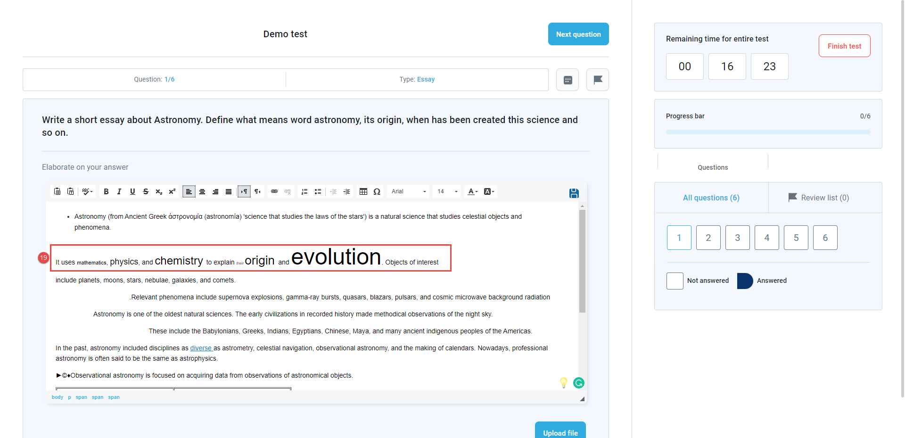This screenshot has width=905, height=438.
Task: Enable right-to-left text direction
Action: [257, 191]
